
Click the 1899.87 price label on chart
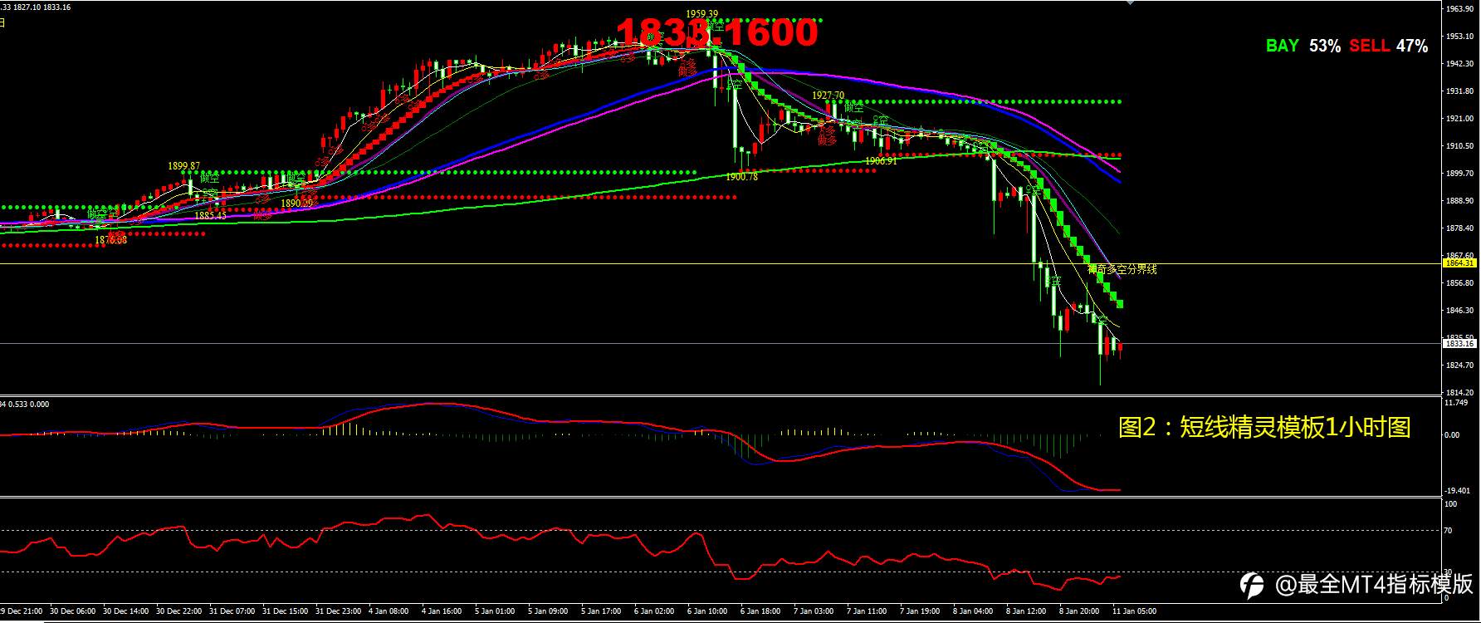[x=183, y=166]
